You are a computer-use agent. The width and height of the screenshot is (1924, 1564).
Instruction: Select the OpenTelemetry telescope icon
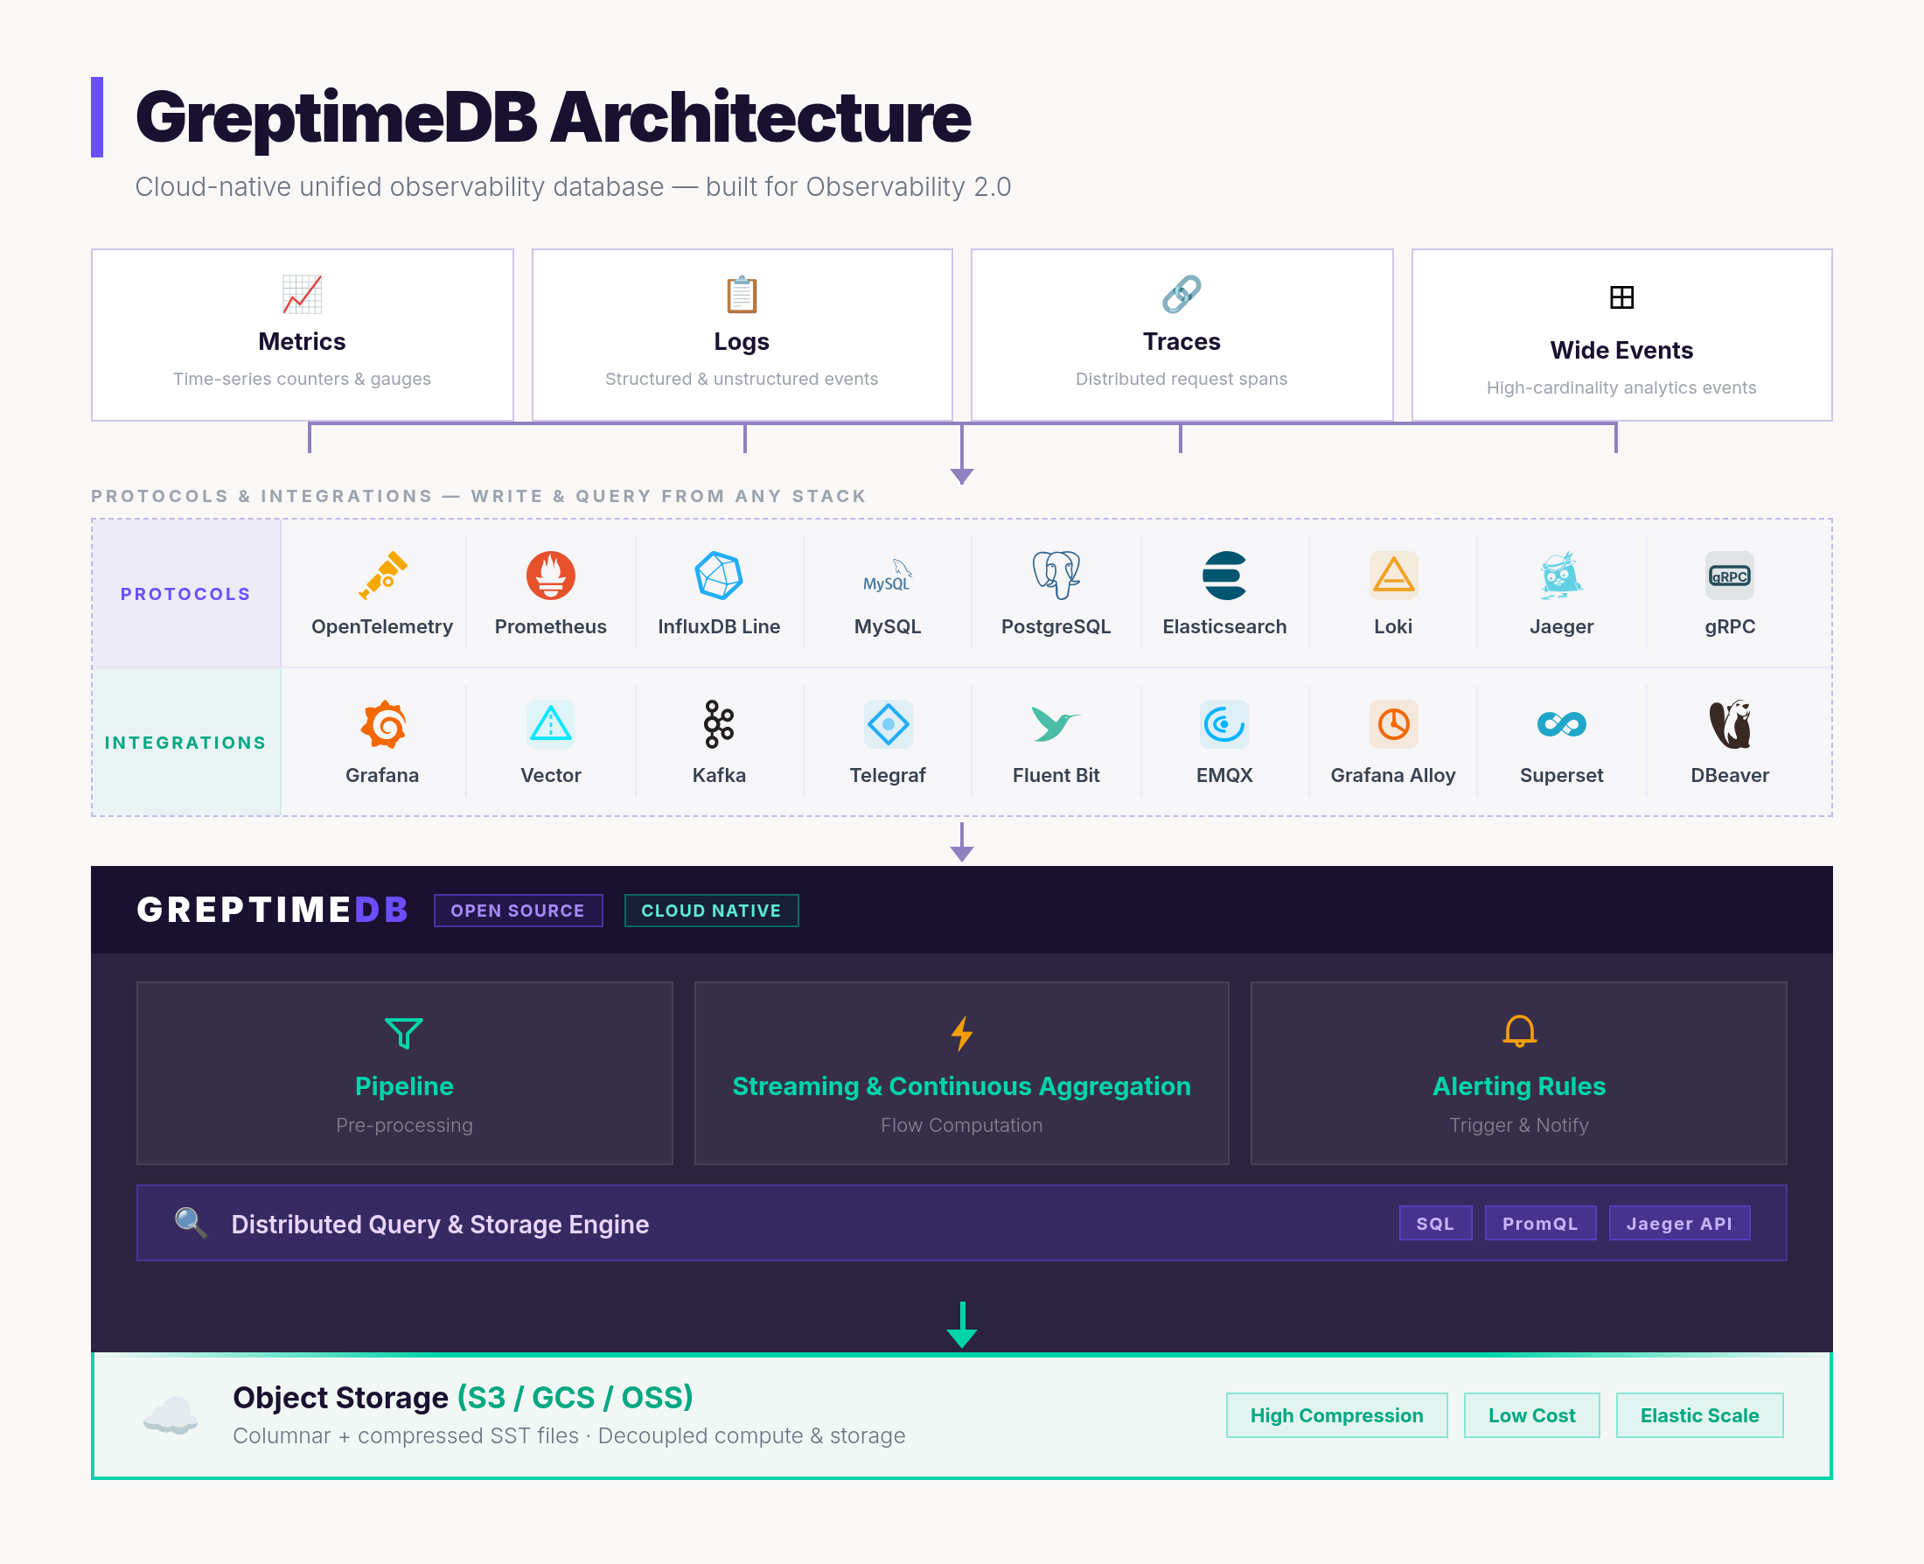[x=382, y=575]
